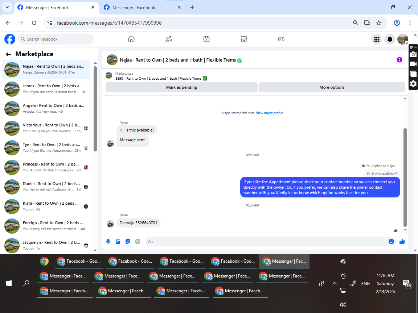The image size is (418, 313).
Task: Close the first Messenger tab
Action: click(93, 8)
